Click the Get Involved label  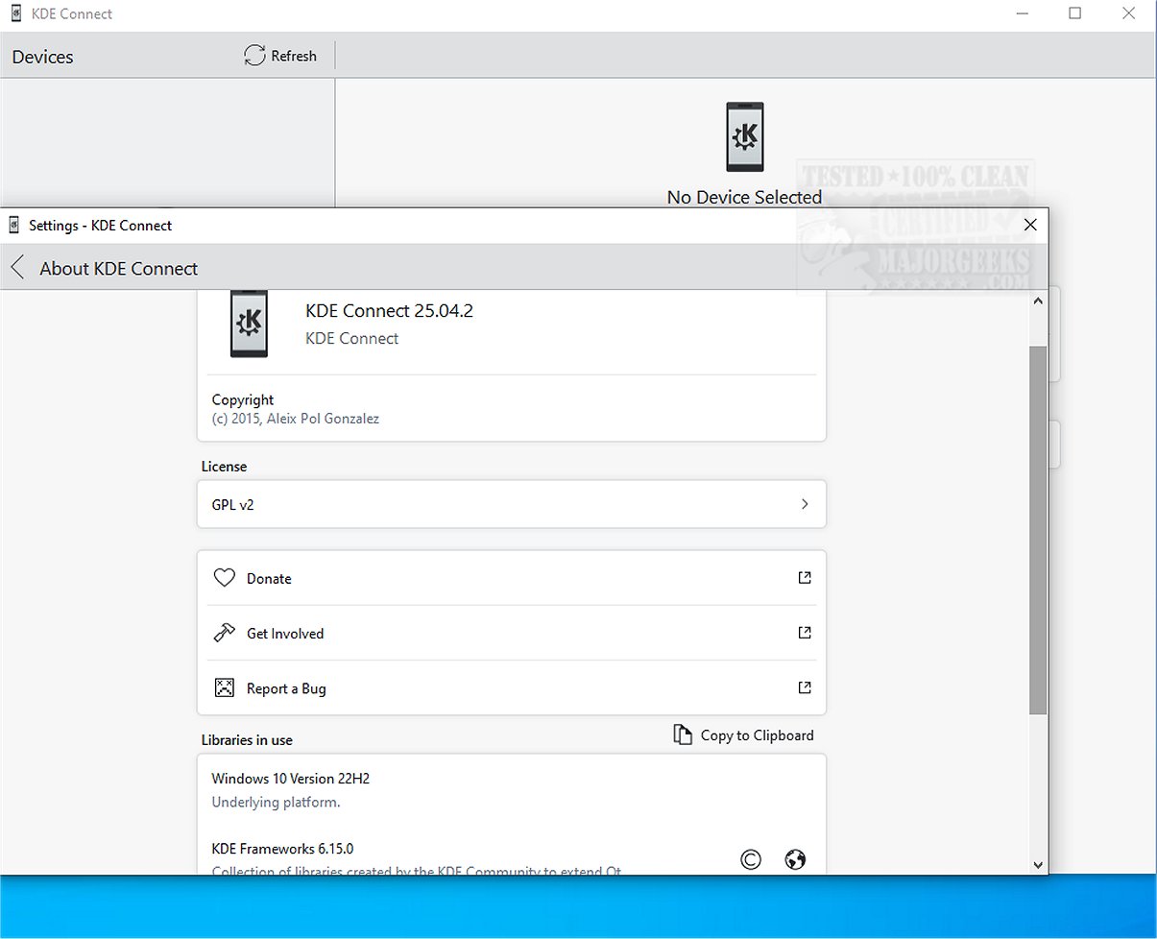tap(285, 633)
